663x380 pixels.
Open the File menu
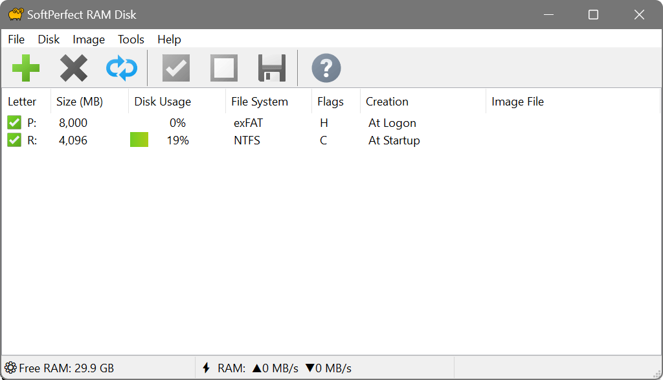pyautogui.click(x=16, y=39)
